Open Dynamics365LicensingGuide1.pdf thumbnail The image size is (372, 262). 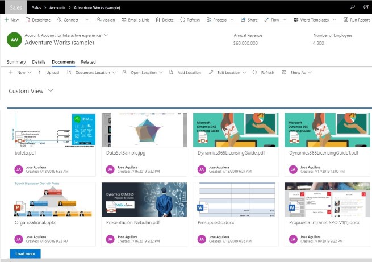coord(327,130)
